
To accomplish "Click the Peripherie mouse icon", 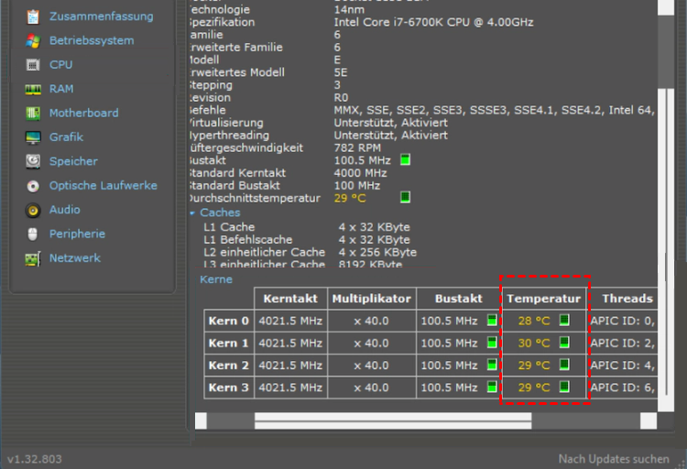I will pyautogui.click(x=33, y=234).
